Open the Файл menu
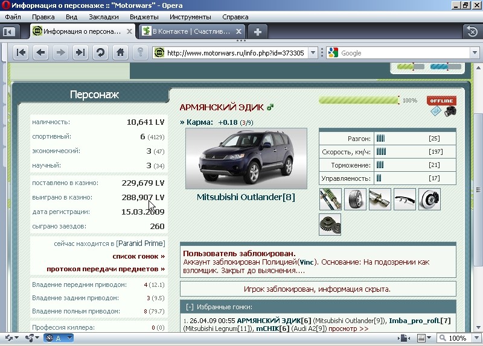This screenshot has height=346, width=483. point(13,17)
